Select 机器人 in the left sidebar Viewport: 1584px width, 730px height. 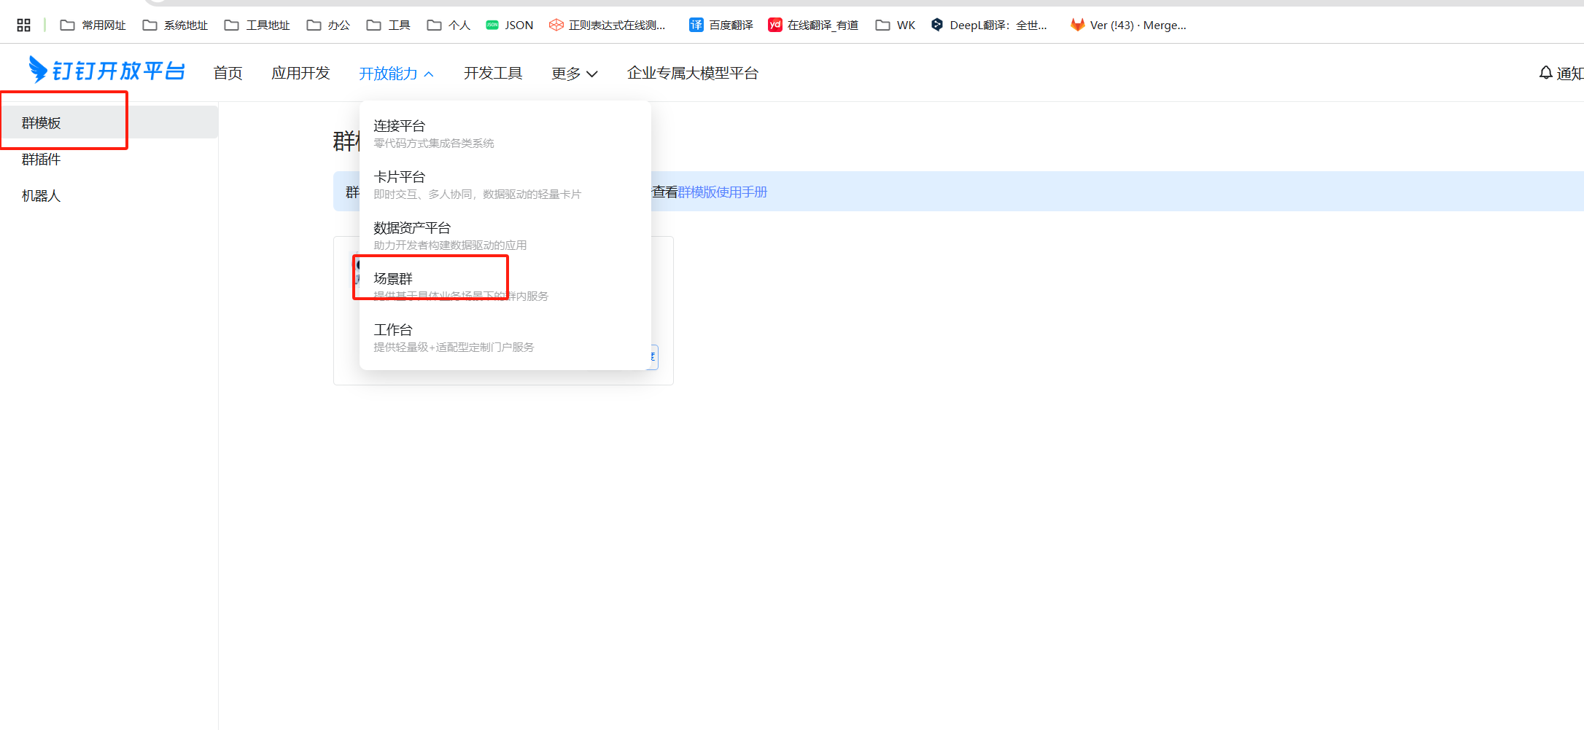pos(42,196)
